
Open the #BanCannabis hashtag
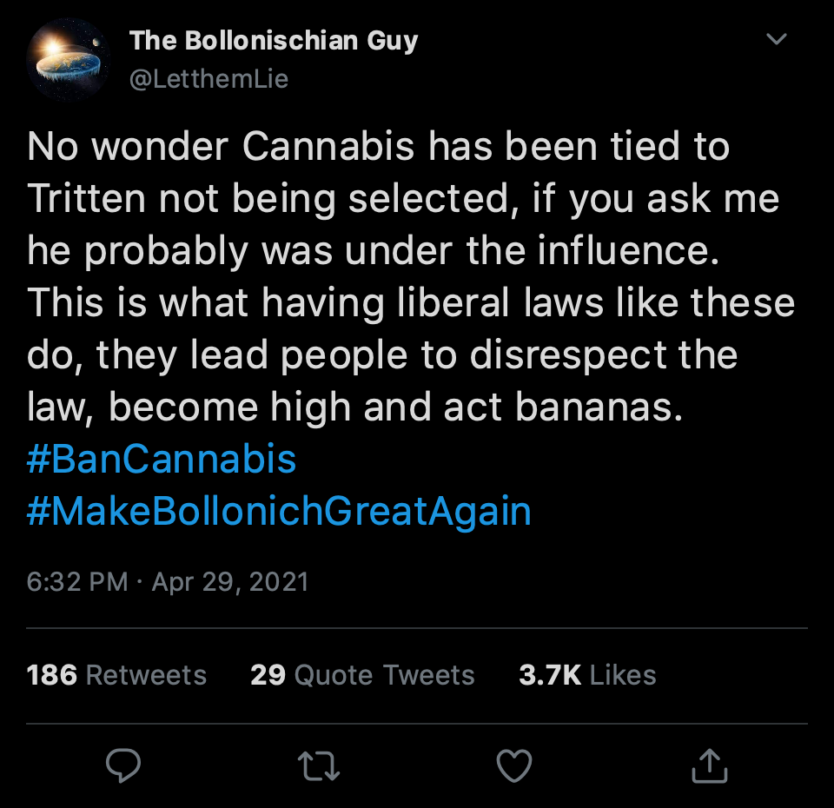coord(160,458)
